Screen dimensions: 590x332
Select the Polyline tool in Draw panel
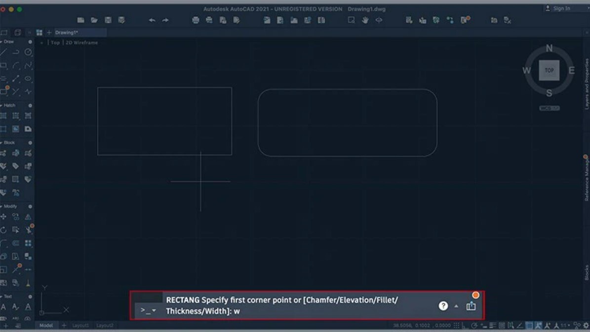16,52
